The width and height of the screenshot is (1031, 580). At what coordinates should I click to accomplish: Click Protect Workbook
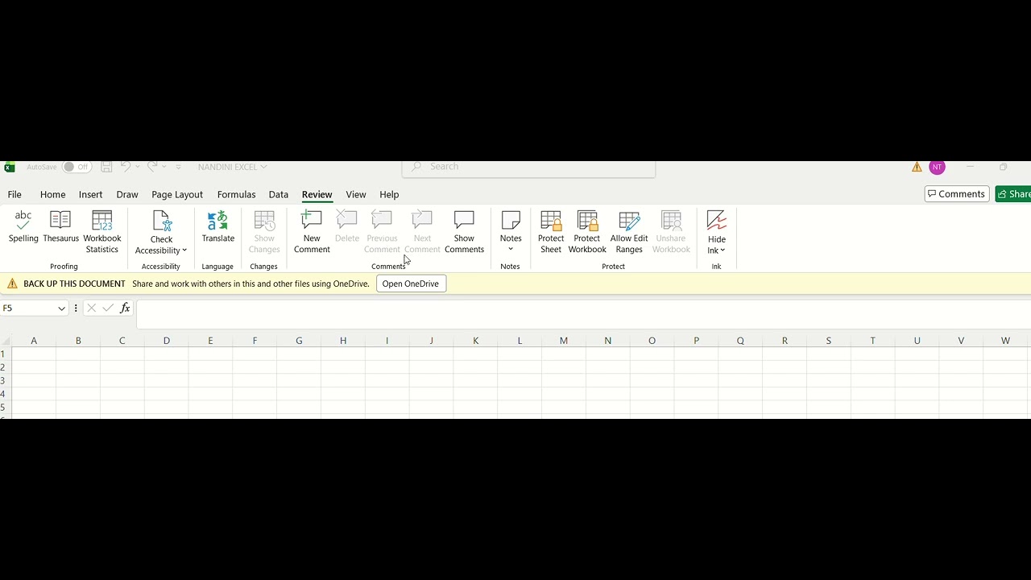[x=587, y=232]
